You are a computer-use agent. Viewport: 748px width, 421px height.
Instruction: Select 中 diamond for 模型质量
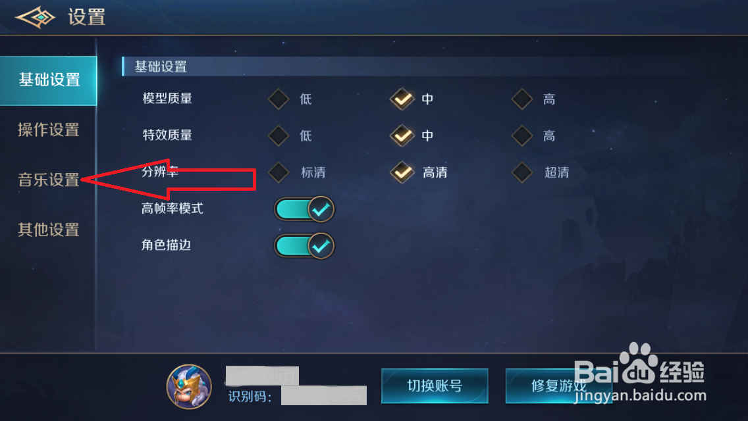[x=402, y=99]
